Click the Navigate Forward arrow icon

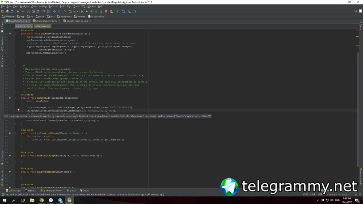59,11
